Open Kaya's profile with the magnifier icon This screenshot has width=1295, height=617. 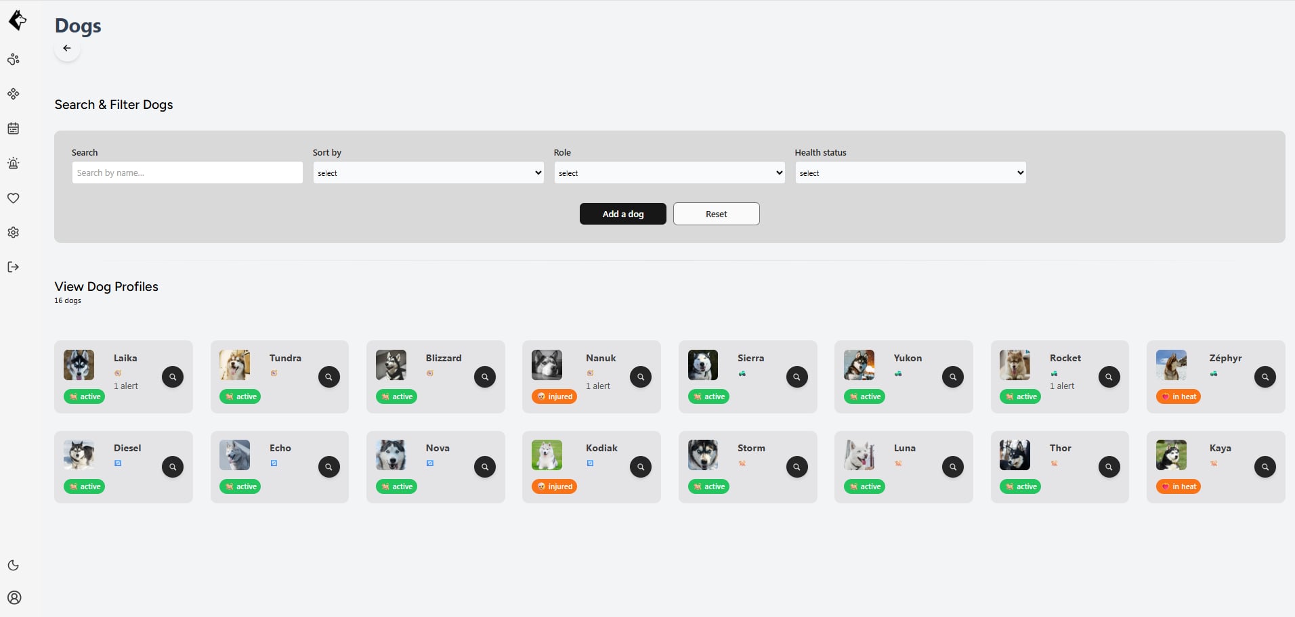[1265, 467]
